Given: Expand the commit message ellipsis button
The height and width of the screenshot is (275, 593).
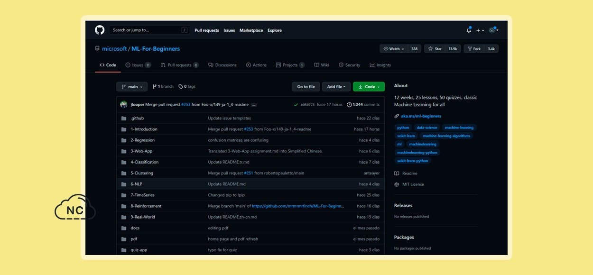Looking at the screenshot, I should [x=254, y=105].
